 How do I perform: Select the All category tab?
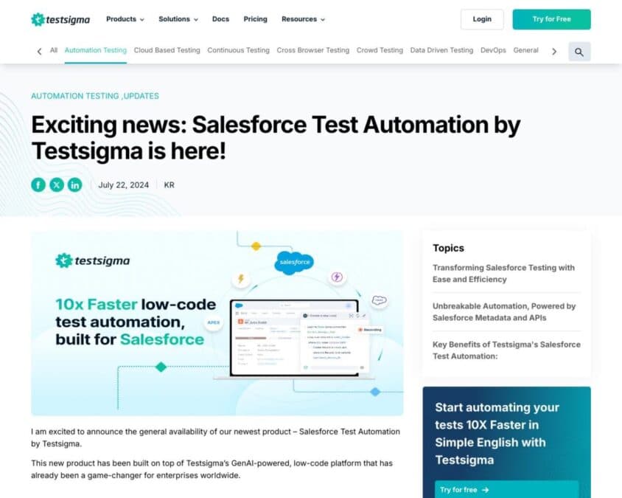tap(54, 50)
